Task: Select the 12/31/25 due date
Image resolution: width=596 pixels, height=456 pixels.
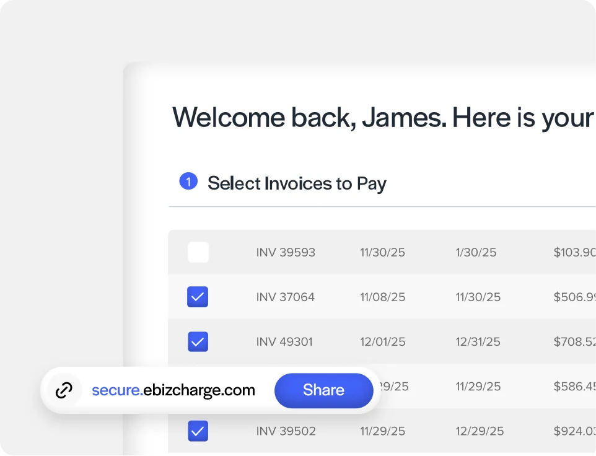Action: pyautogui.click(x=478, y=341)
